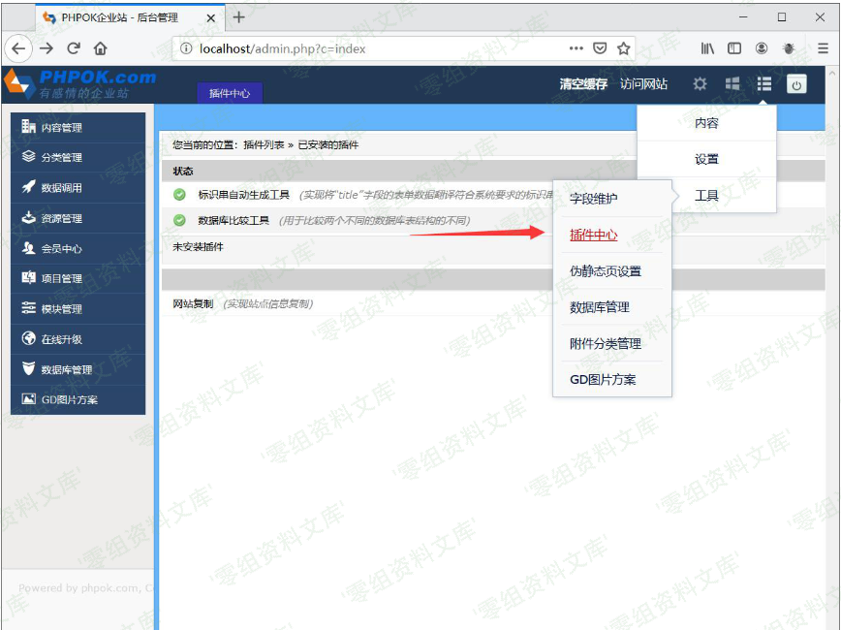Select 插件中心 from the tools submenu

tap(593, 236)
